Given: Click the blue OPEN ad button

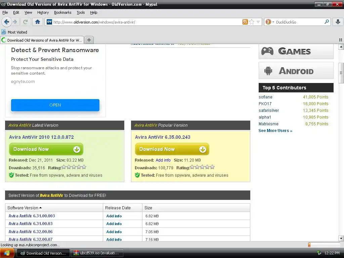Looking at the screenshot, I should pos(55,105).
